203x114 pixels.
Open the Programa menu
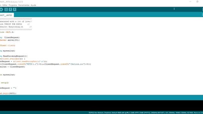pos(13,5)
